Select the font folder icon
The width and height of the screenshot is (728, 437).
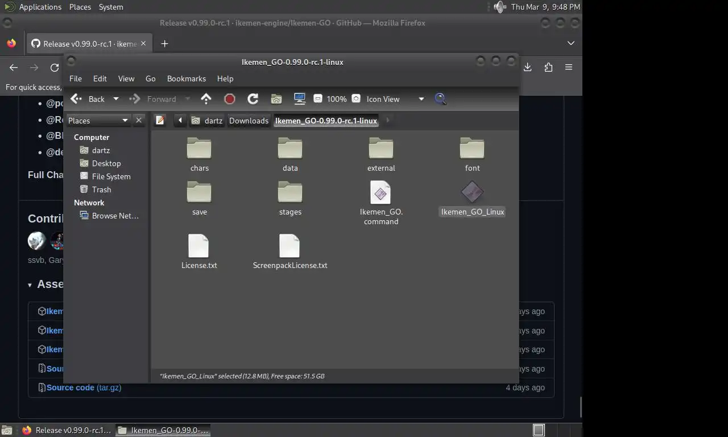coord(472,148)
